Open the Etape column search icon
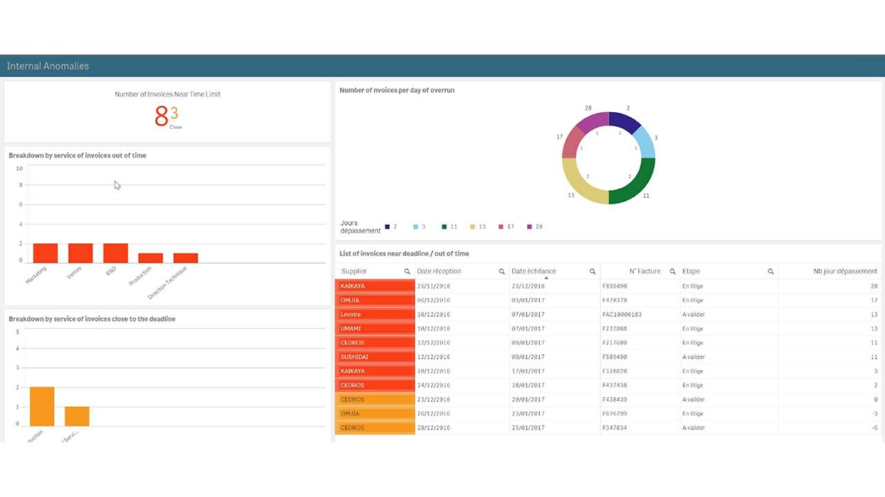The width and height of the screenshot is (885, 497). point(770,272)
